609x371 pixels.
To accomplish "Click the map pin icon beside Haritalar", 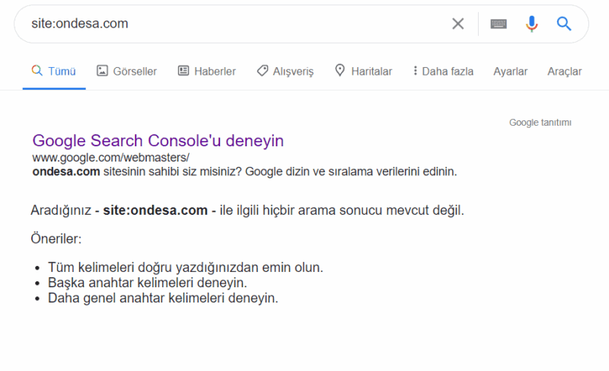I will coord(340,71).
